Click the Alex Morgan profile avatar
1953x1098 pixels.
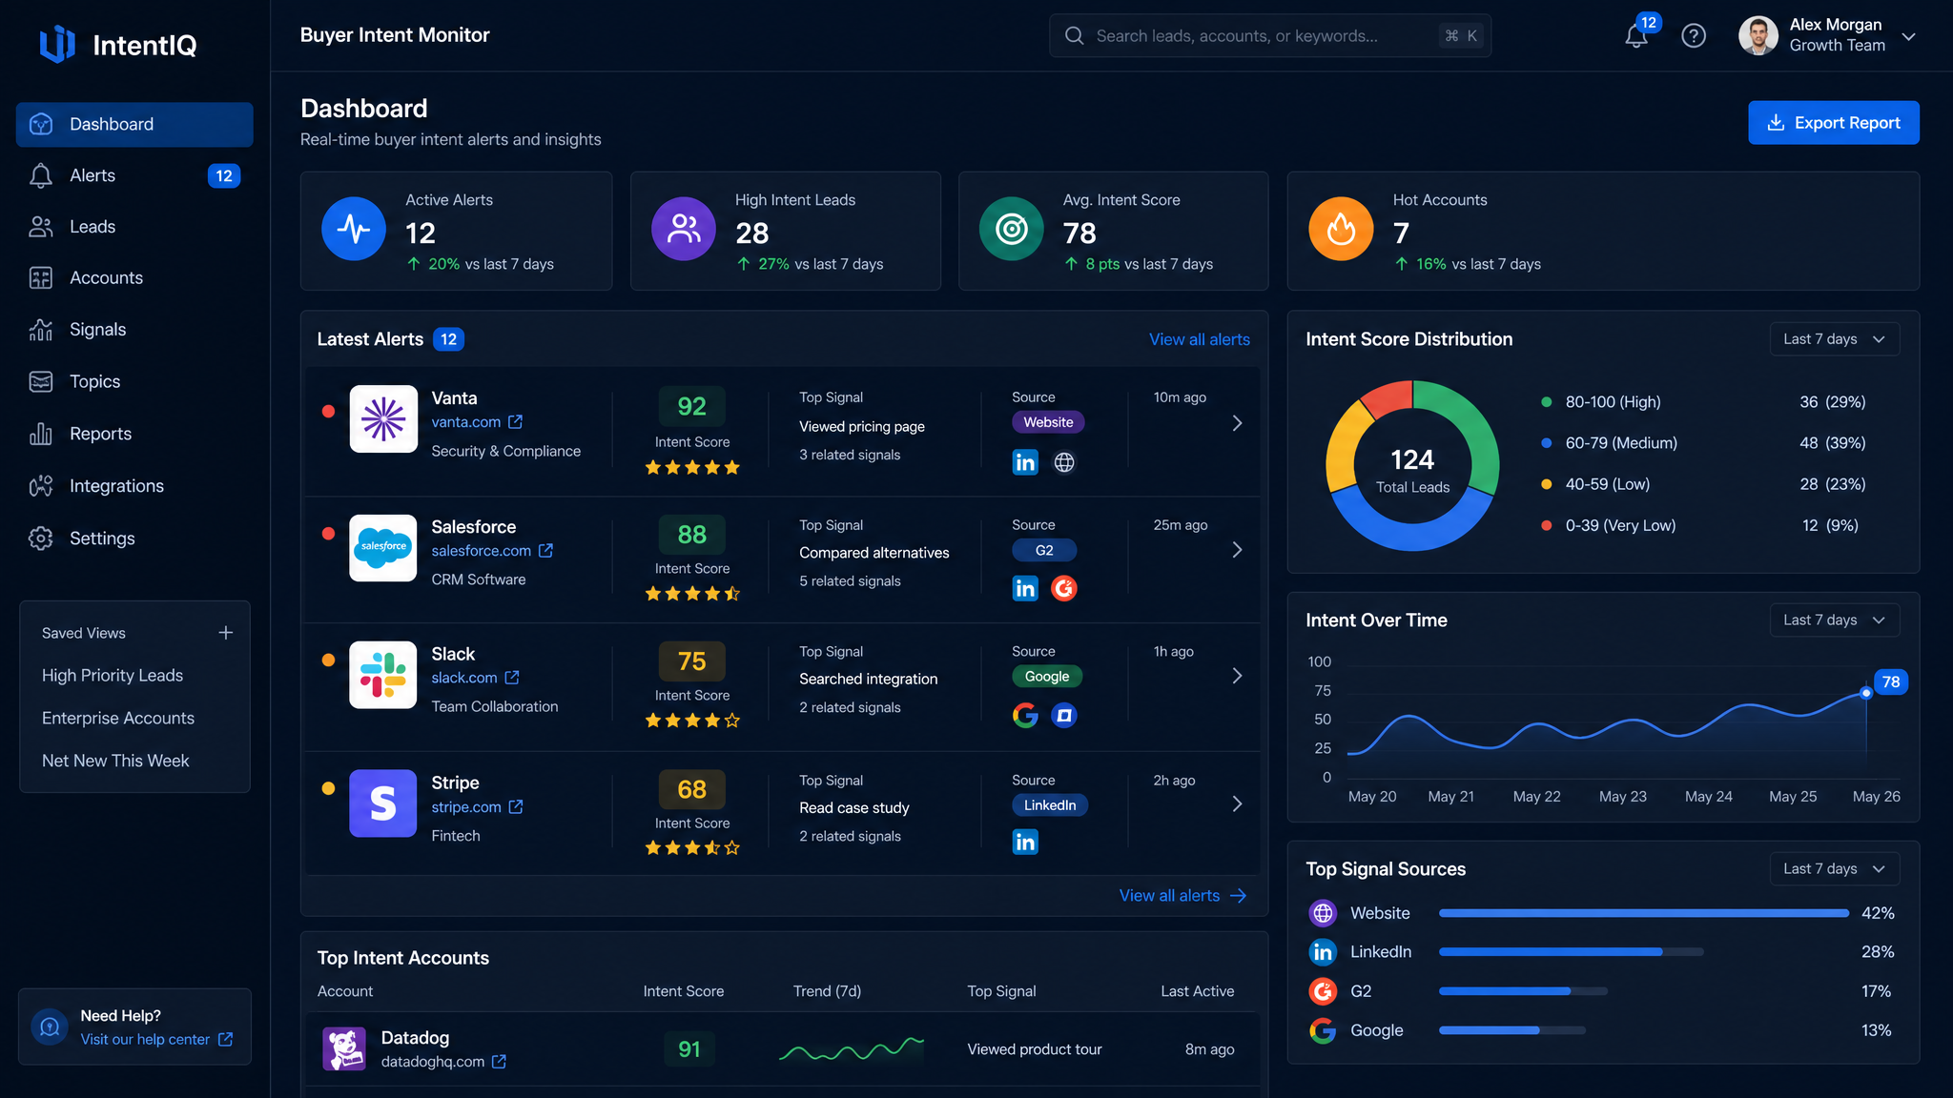point(1758,36)
